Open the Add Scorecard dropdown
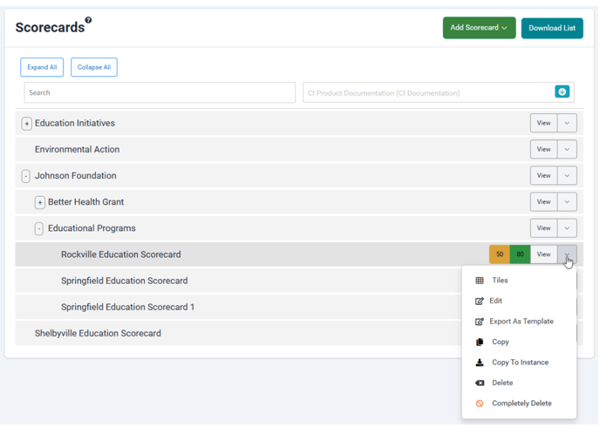 pyautogui.click(x=479, y=28)
